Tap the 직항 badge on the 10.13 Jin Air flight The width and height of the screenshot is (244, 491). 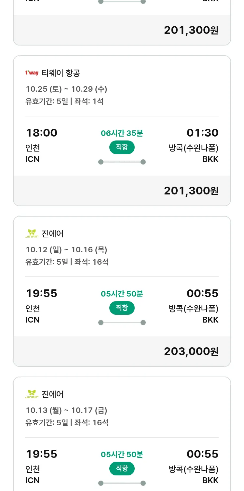122,469
